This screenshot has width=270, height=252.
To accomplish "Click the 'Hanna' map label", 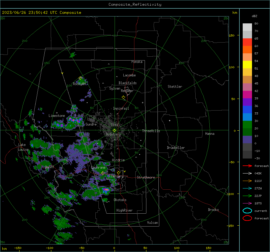I will tap(210, 134).
